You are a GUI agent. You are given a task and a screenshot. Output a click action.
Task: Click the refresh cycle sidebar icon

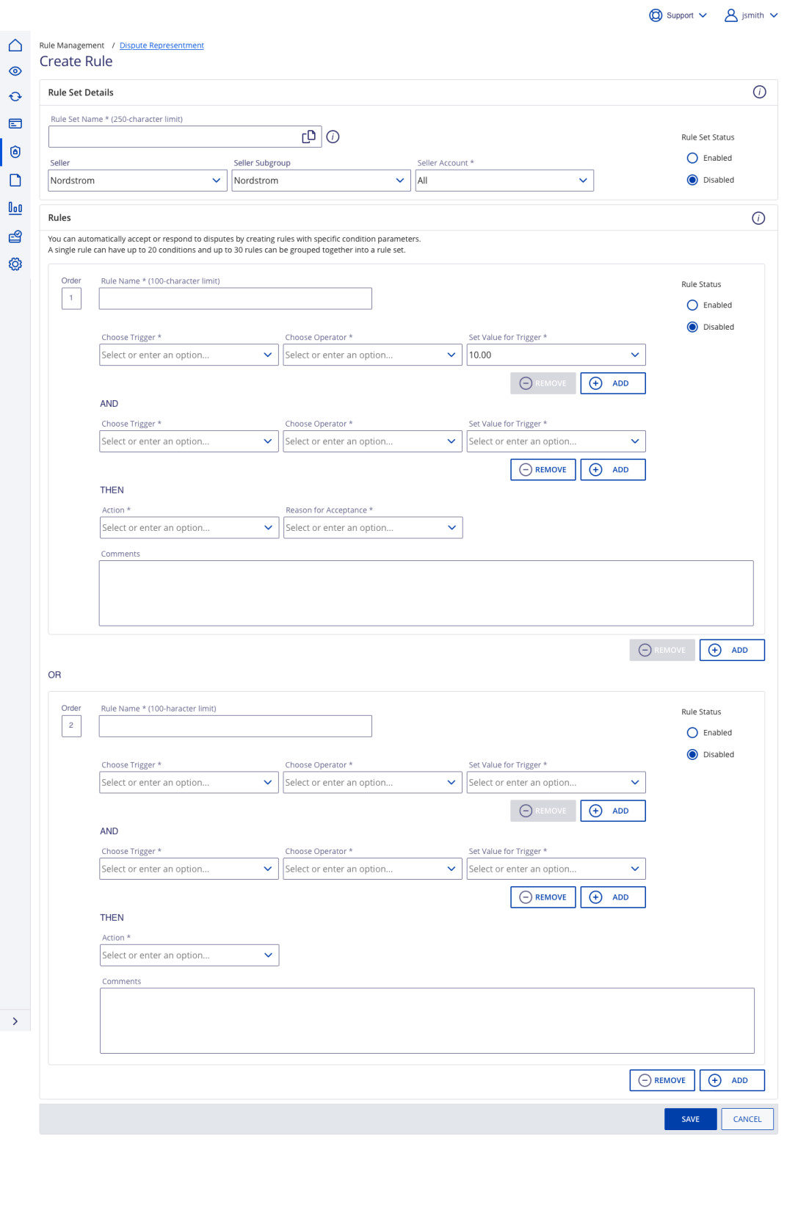tap(15, 97)
